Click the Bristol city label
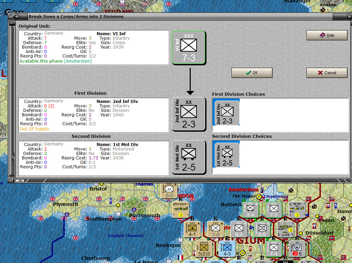Viewport: 352px width, 263px height. pos(98,189)
